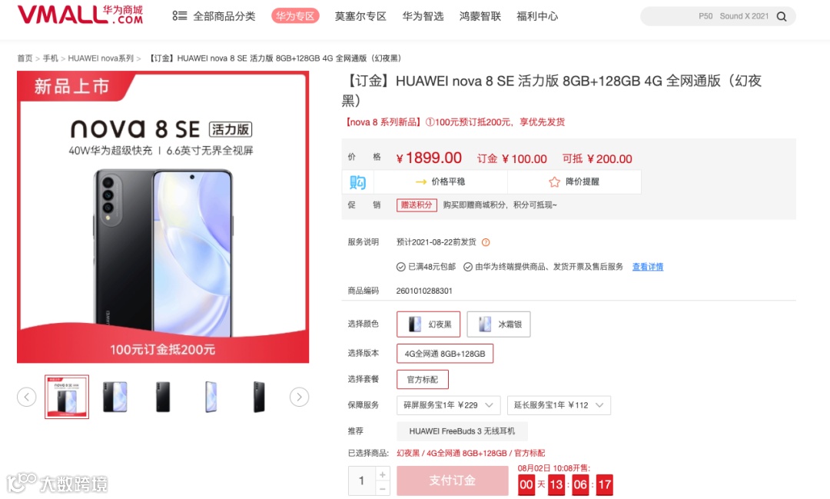Select the 幻夜黑 color option
The image size is (830, 499).
tap(428, 324)
